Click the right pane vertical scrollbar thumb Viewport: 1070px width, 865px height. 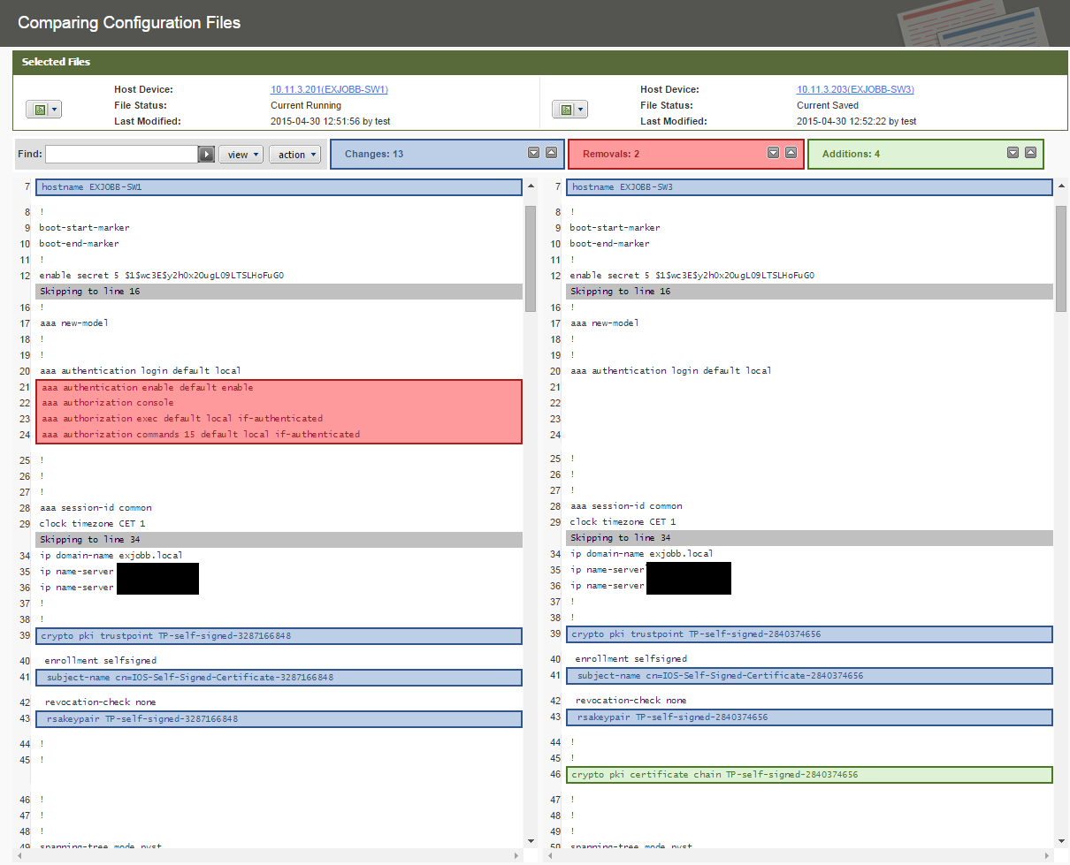pos(1061,258)
